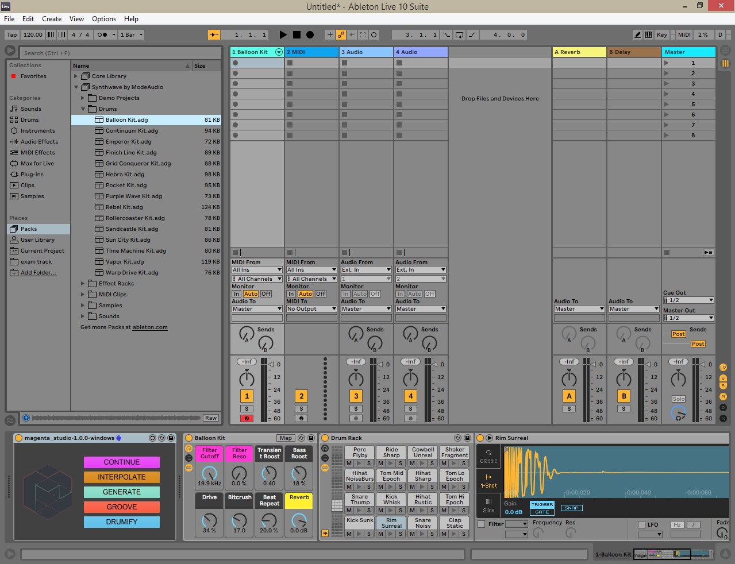The height and width of the screenshot is (564, 735).
Task: Click the browser search field
Action: coord(121,53)
